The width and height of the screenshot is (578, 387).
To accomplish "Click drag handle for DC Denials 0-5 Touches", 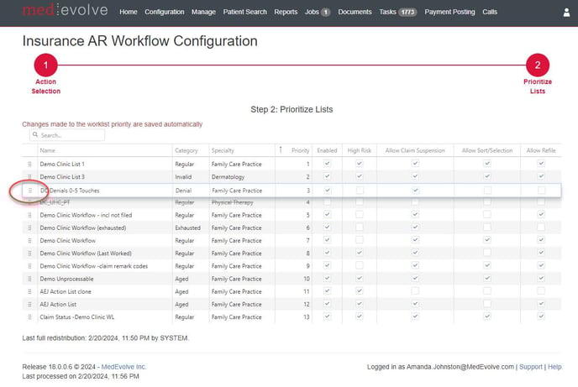I will pos(30,191).
